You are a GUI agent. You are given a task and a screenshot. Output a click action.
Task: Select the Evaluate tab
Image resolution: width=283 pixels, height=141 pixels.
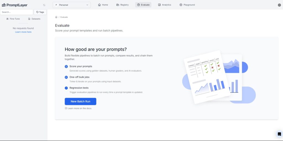pyautogui.click(x=143, y=5)
